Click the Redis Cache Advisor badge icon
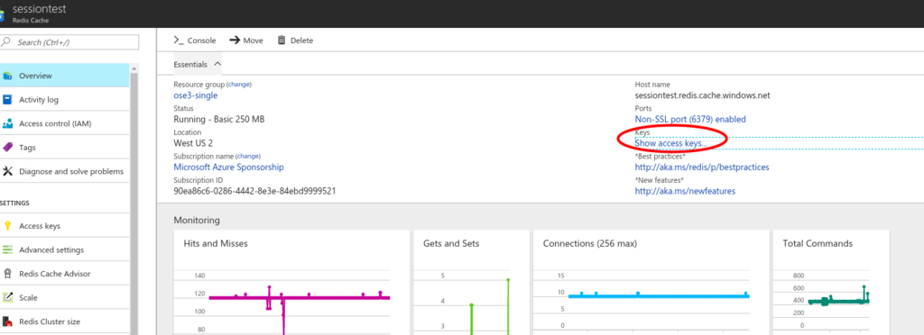This screenshot has width=924, height=335. [x=7, y=274]
